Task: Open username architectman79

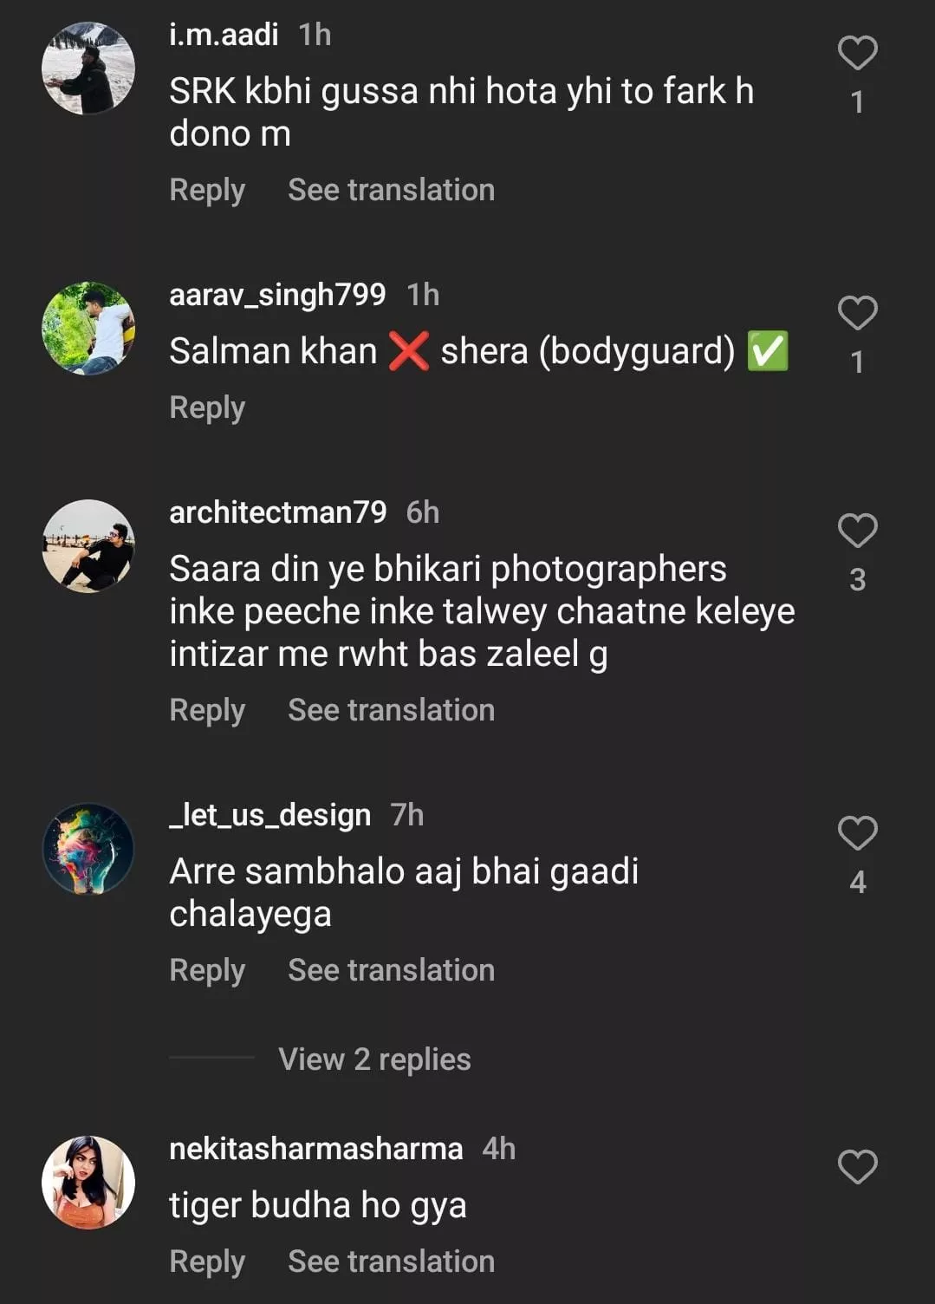Action: click(x=277, y=512)
